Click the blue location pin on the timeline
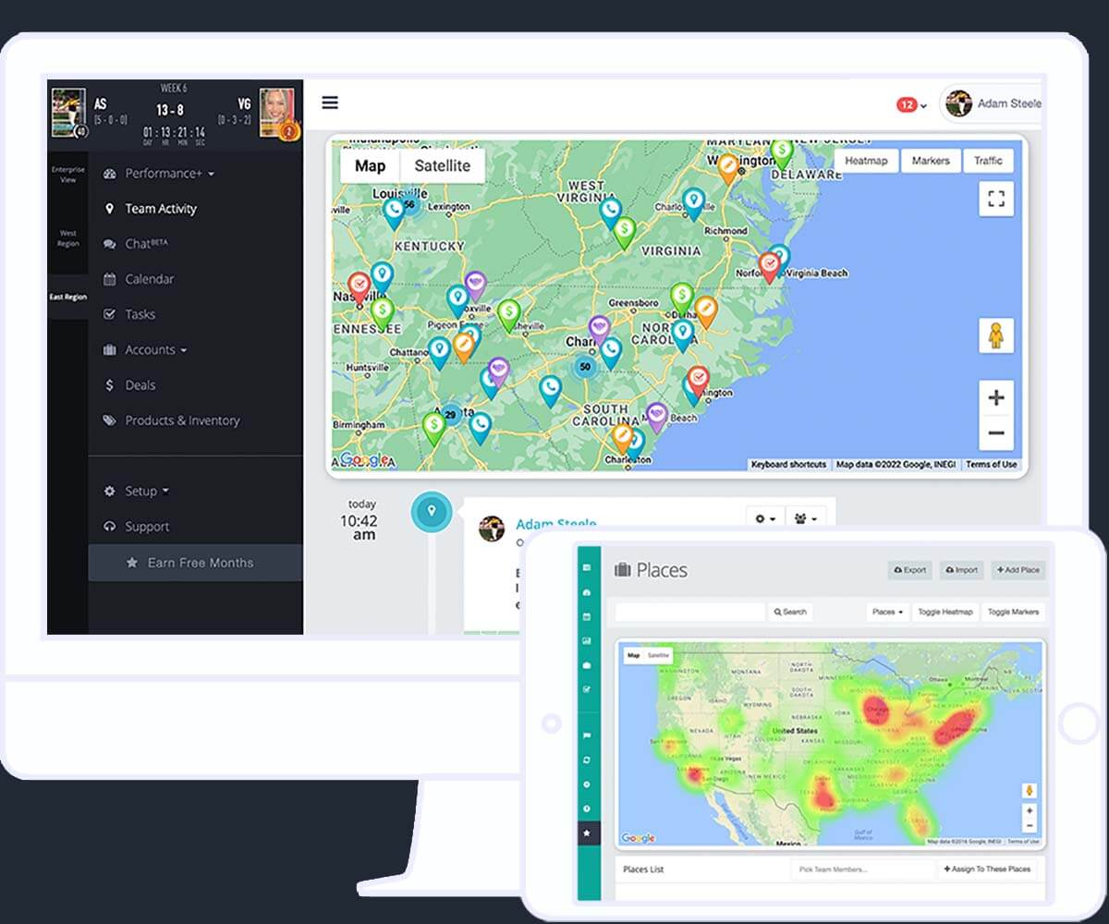 [431, 511]
